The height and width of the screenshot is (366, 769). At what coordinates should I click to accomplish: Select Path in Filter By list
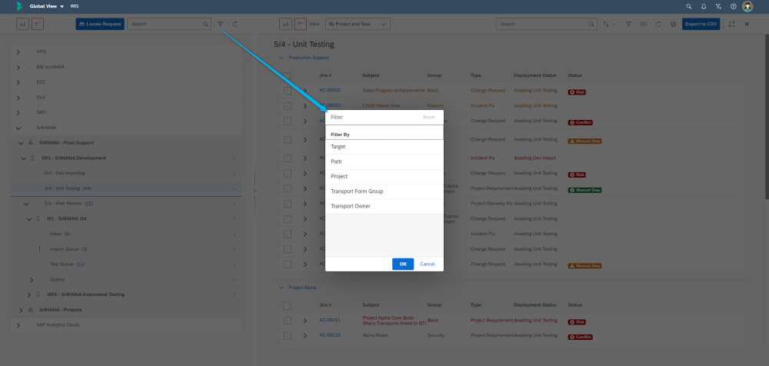tap(384, 161)
